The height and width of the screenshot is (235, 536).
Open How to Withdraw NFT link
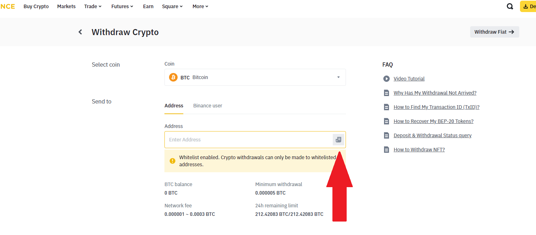419,150
